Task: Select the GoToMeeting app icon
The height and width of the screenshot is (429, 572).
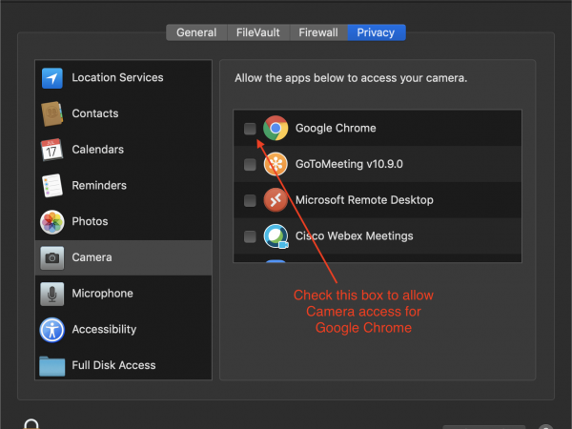Action: [276, 164]
